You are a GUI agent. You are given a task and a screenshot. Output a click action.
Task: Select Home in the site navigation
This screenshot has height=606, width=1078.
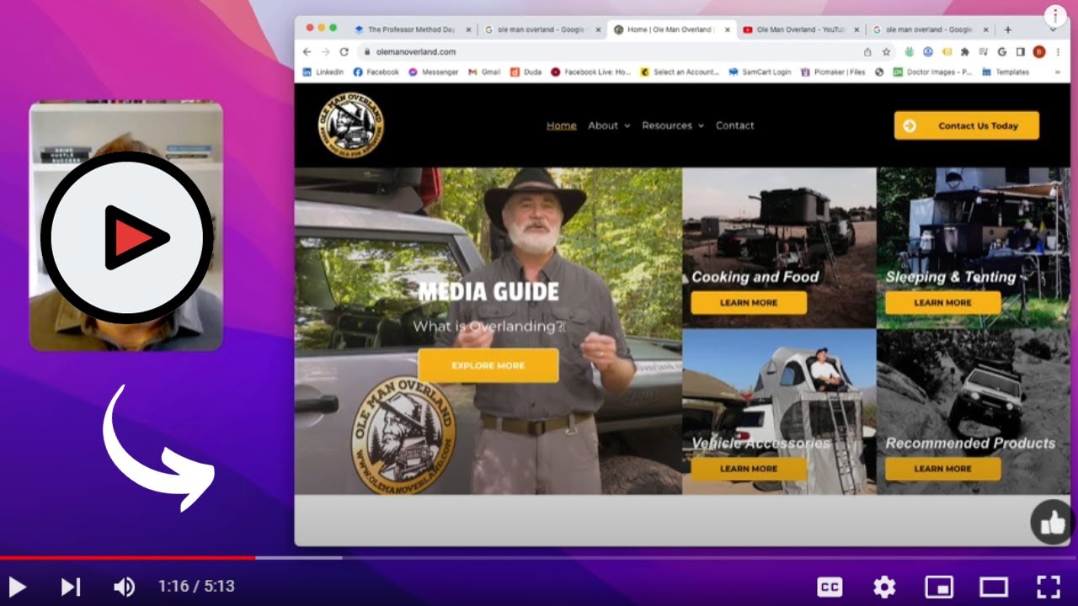[x=562, y=125]
